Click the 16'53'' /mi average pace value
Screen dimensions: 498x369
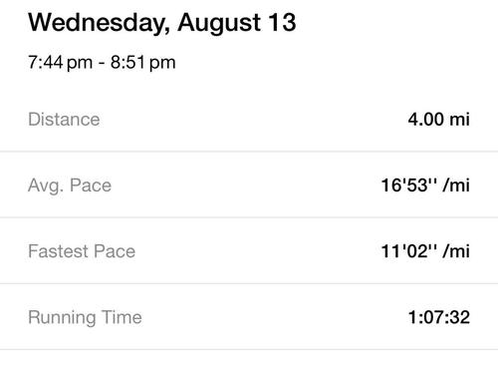(425, 184)
